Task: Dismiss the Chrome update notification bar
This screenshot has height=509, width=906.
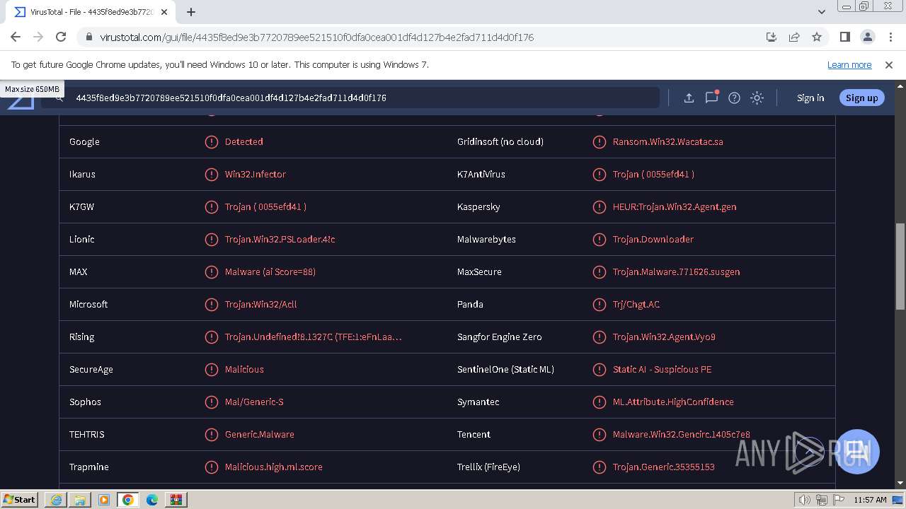Action: 889,64
